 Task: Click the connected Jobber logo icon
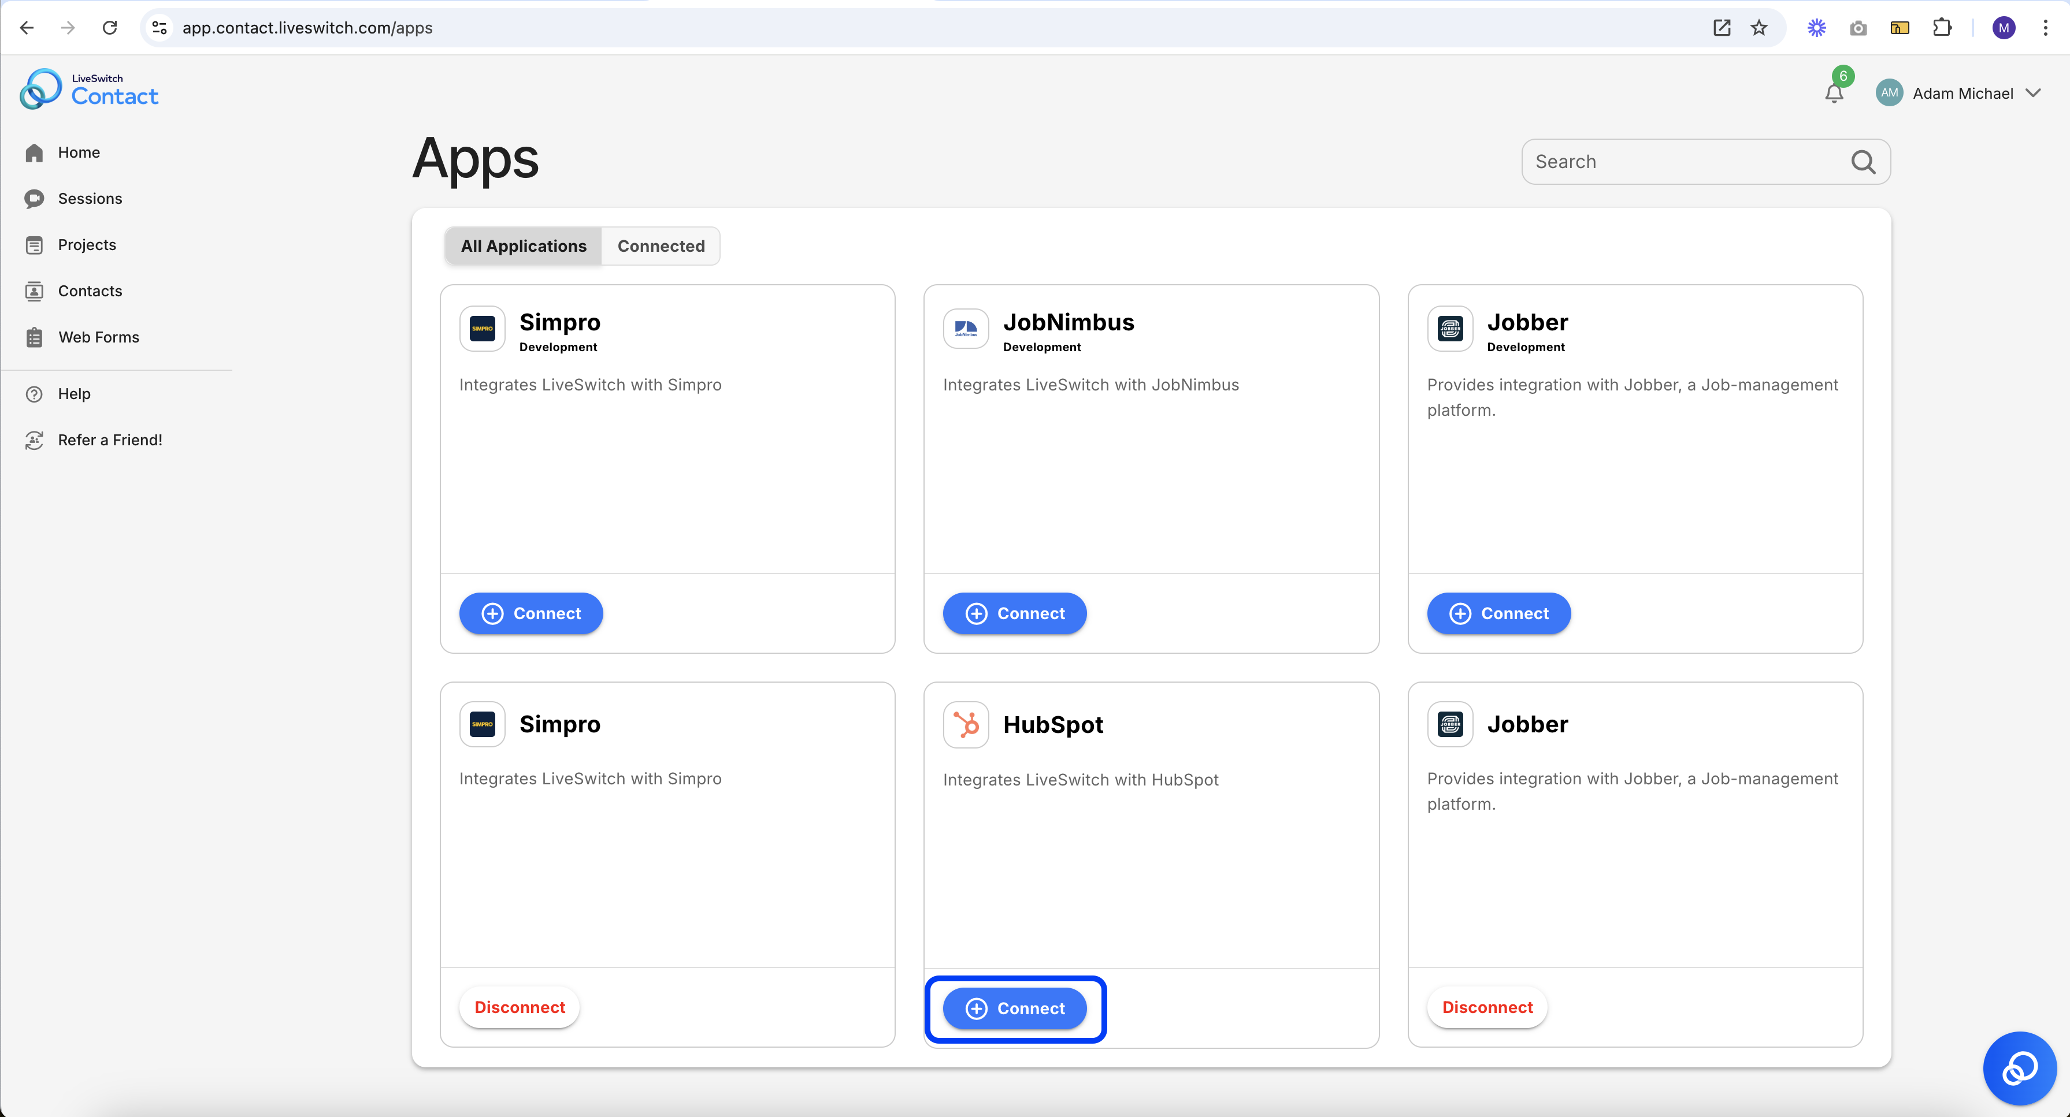coord(1450,724)
